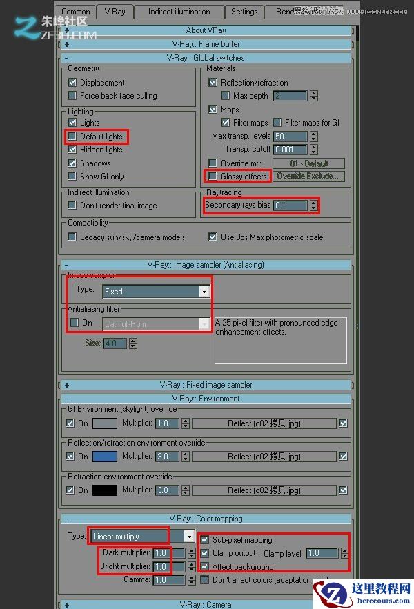Enable Filter maps for GI
Viewport: 414px width, 609px height.
coord(277,123)
